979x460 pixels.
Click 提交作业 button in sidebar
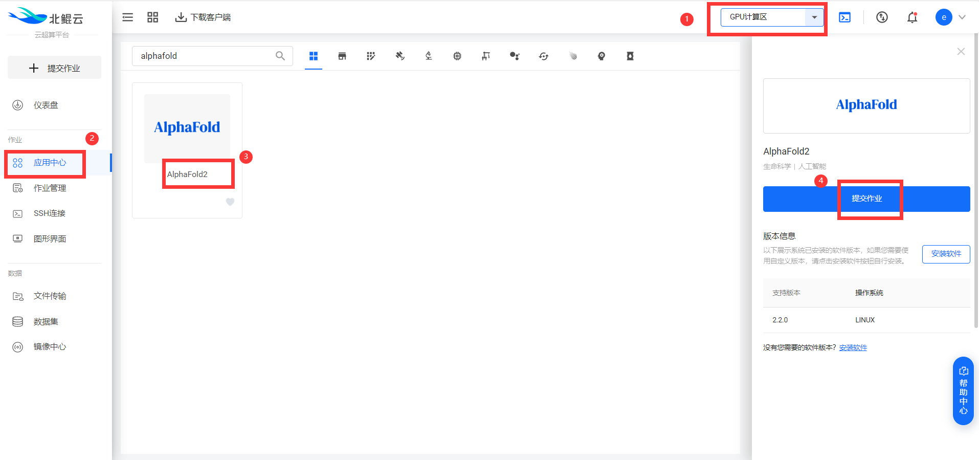54,68
